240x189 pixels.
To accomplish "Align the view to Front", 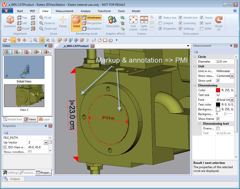I will pos(23,28).
